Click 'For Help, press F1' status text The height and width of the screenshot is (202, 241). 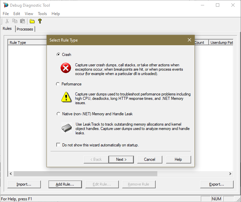(x=16, y=199)
